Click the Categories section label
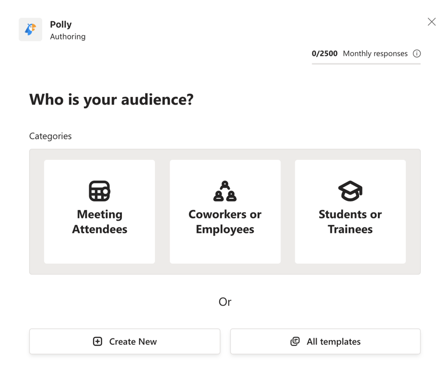 50,136
